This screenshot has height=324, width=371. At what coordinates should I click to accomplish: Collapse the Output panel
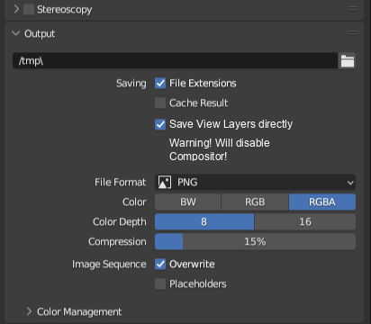click(x=15, y=33)
